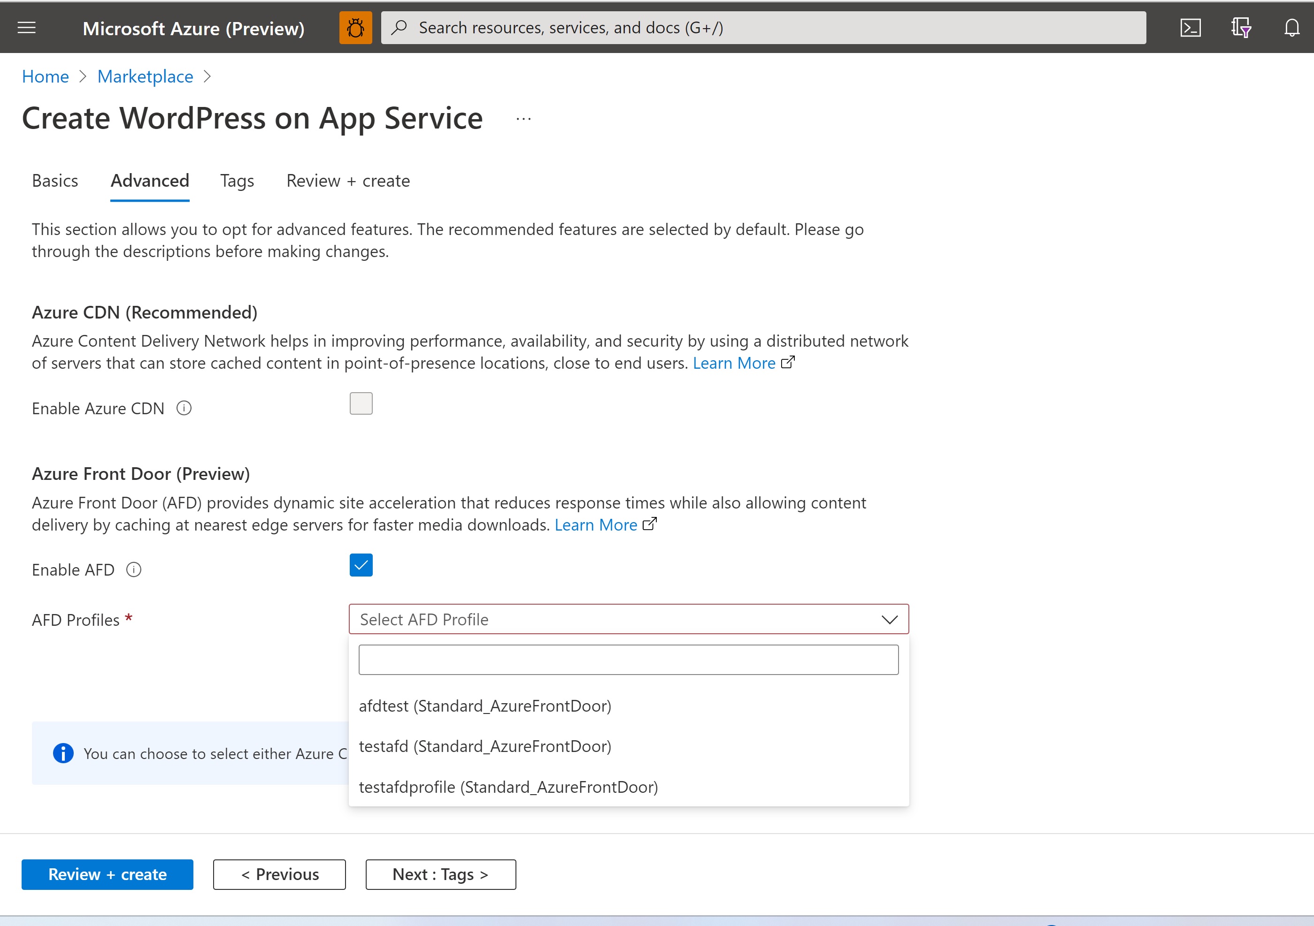Click the blue info icon in the notice banner
The width and height of the screenshot is (1314, 926).
[63, 753]
